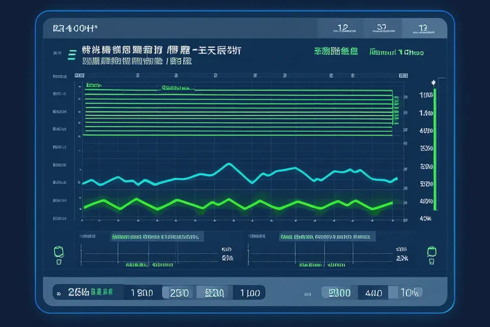Select the highlighted 250 button in the bottom bar
Image resolution: width=490 pixels, height=327 pixels.
pyautogui.click(x=178, y=292)
